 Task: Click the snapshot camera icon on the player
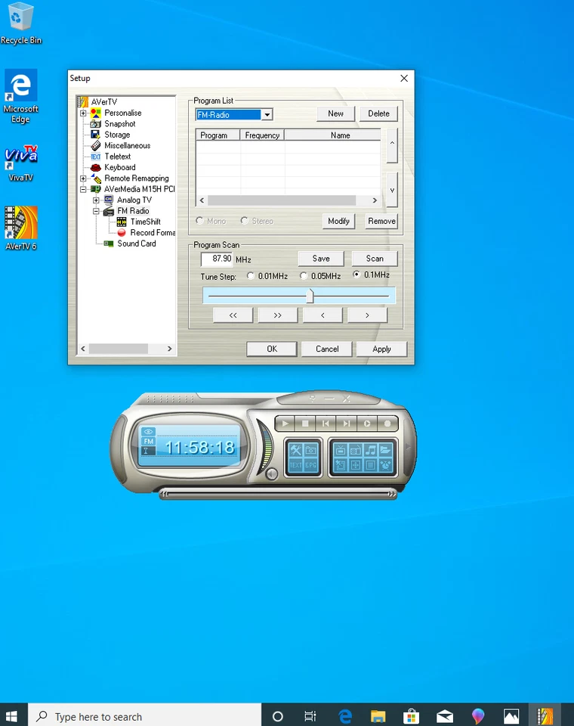pos(310,449)
